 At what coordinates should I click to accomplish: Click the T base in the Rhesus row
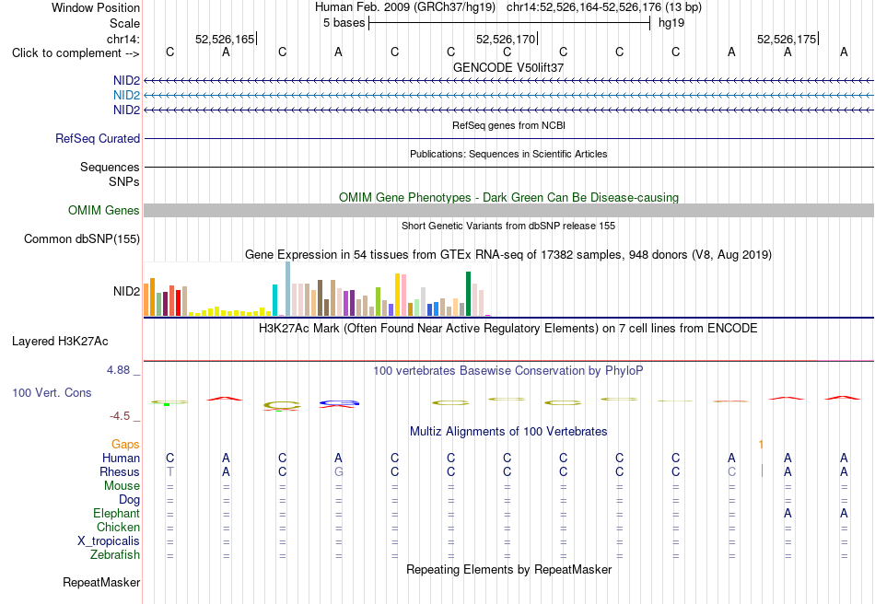170,471
